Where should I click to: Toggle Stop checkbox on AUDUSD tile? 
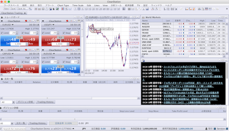coord(64,62)
